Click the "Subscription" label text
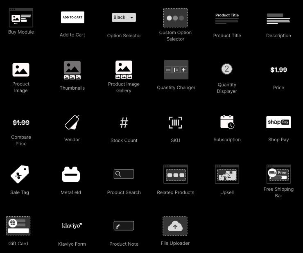This screenshot has height=253, width=303. tap(227, 140)
